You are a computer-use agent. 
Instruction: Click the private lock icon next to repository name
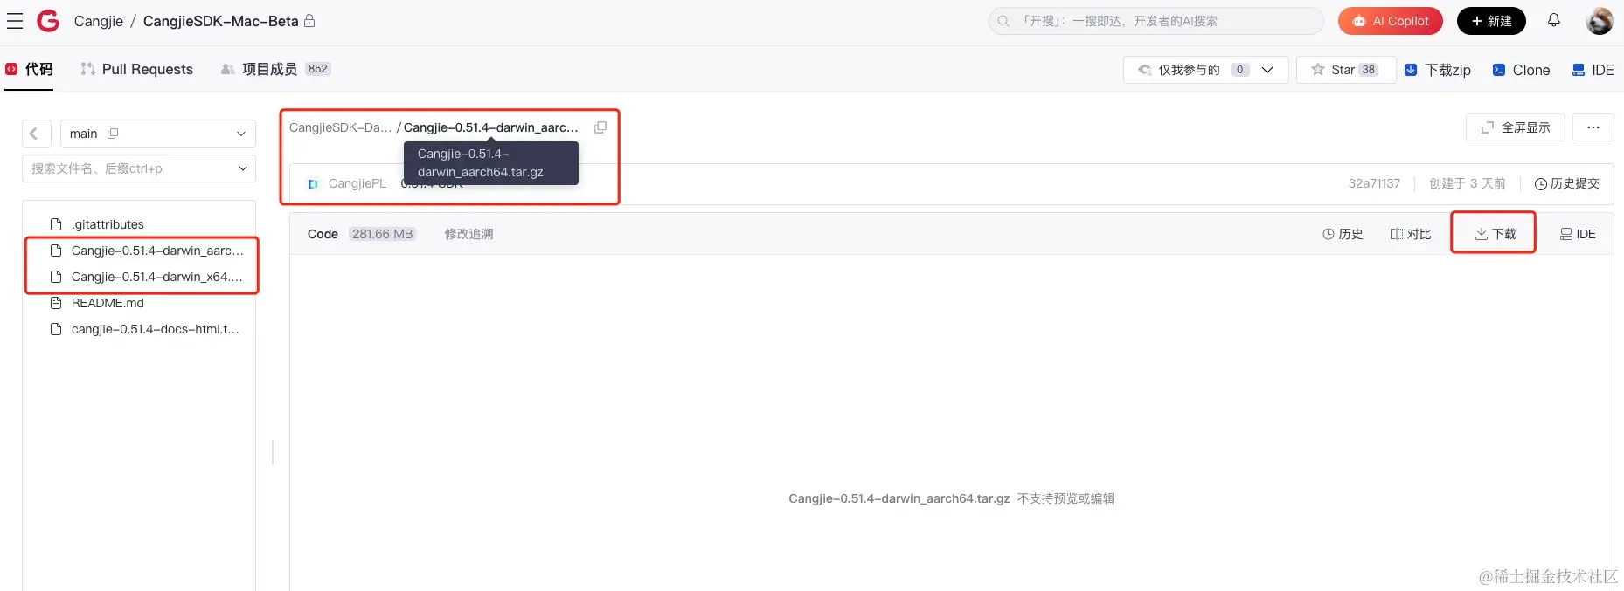pos(309,21)
